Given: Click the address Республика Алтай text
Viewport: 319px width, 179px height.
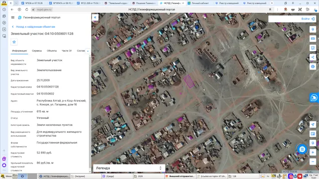Looking at the screenshot, I should point(61,102).
